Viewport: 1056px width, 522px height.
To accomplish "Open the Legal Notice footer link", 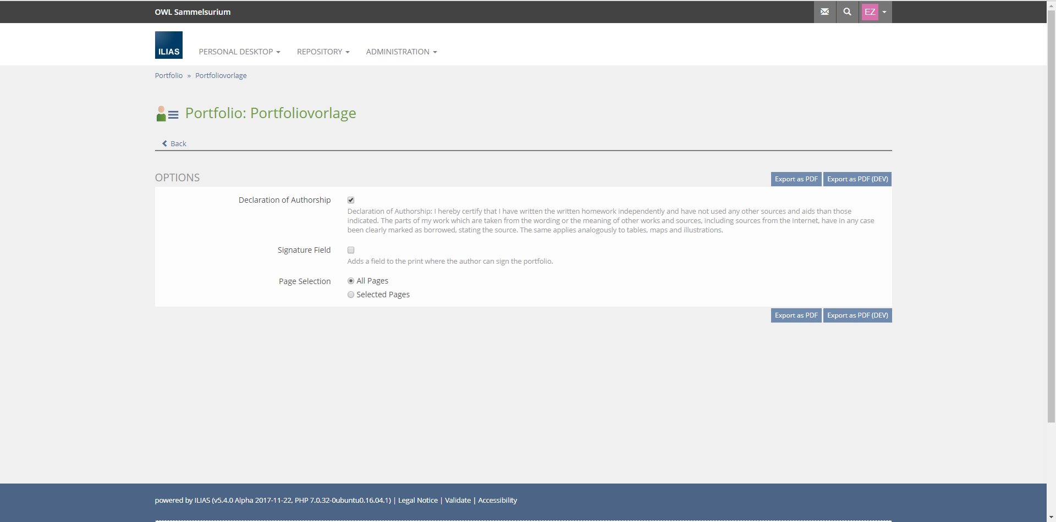I will (x=417, y=500).
